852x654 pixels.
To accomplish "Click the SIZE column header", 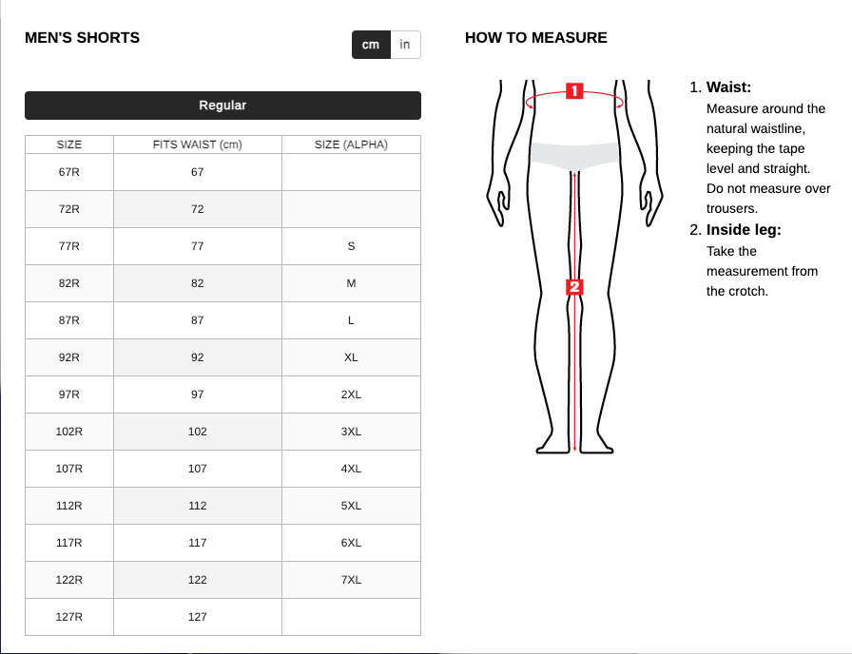I will click(x=69, y=144).
